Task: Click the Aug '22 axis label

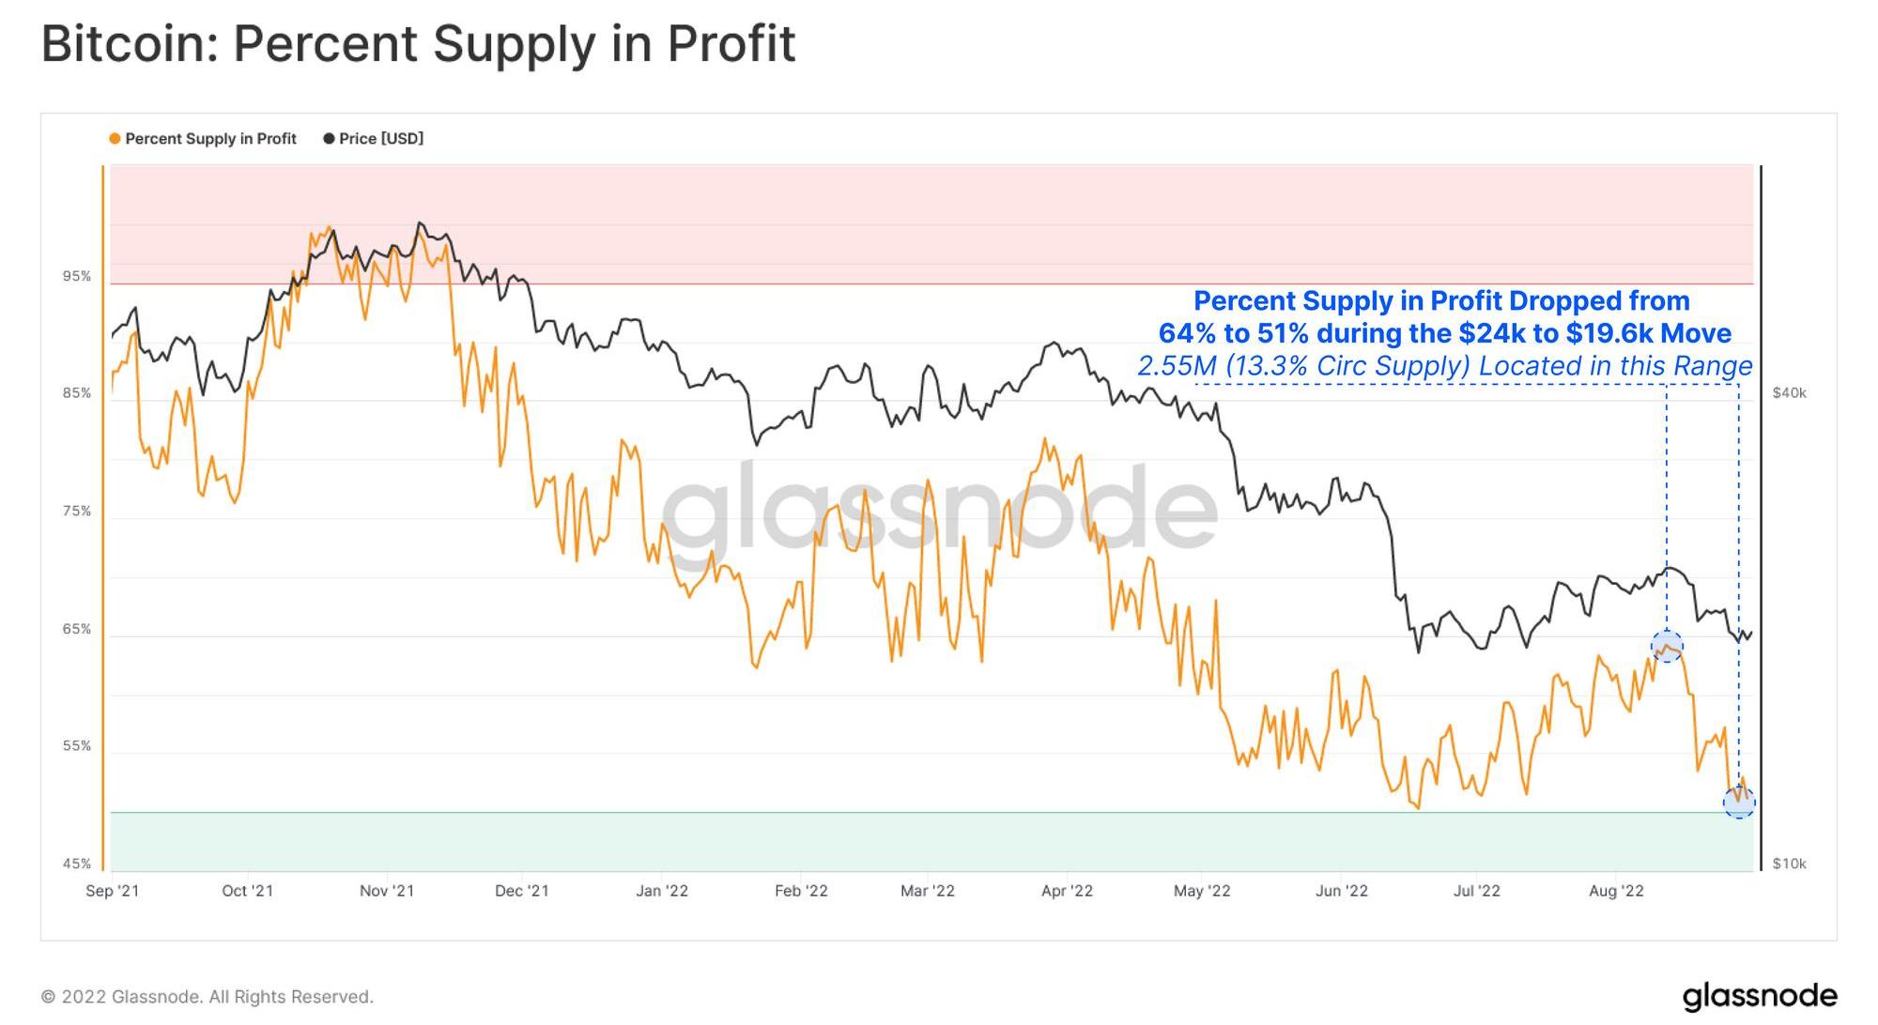Action: (x=1616, y=891)
